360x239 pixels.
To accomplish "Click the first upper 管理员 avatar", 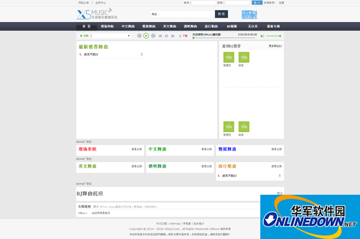I will click(x=229, y=58).
